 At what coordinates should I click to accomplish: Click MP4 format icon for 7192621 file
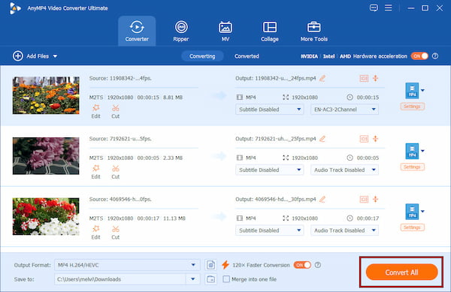(412, 151)
